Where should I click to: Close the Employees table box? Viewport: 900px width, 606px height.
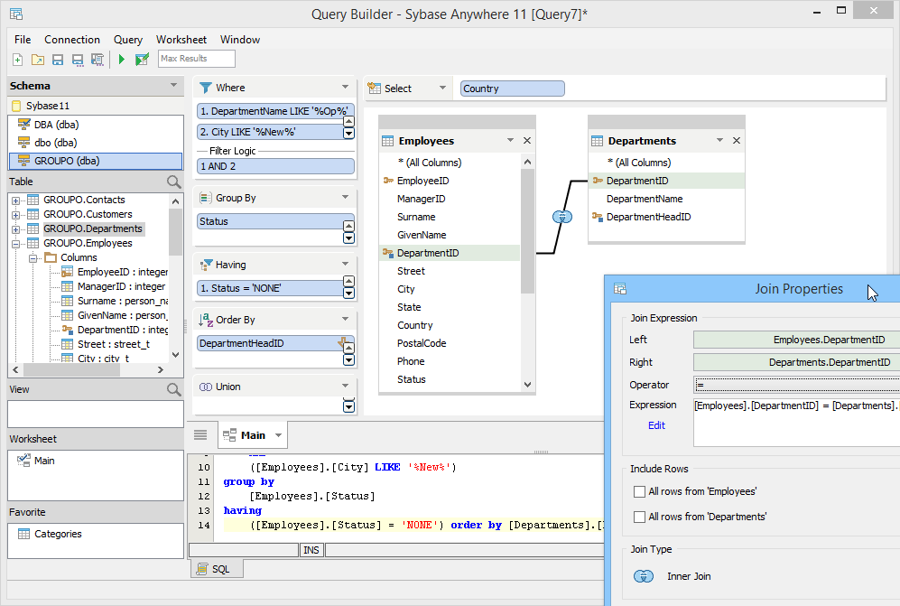tap(527, 141)
